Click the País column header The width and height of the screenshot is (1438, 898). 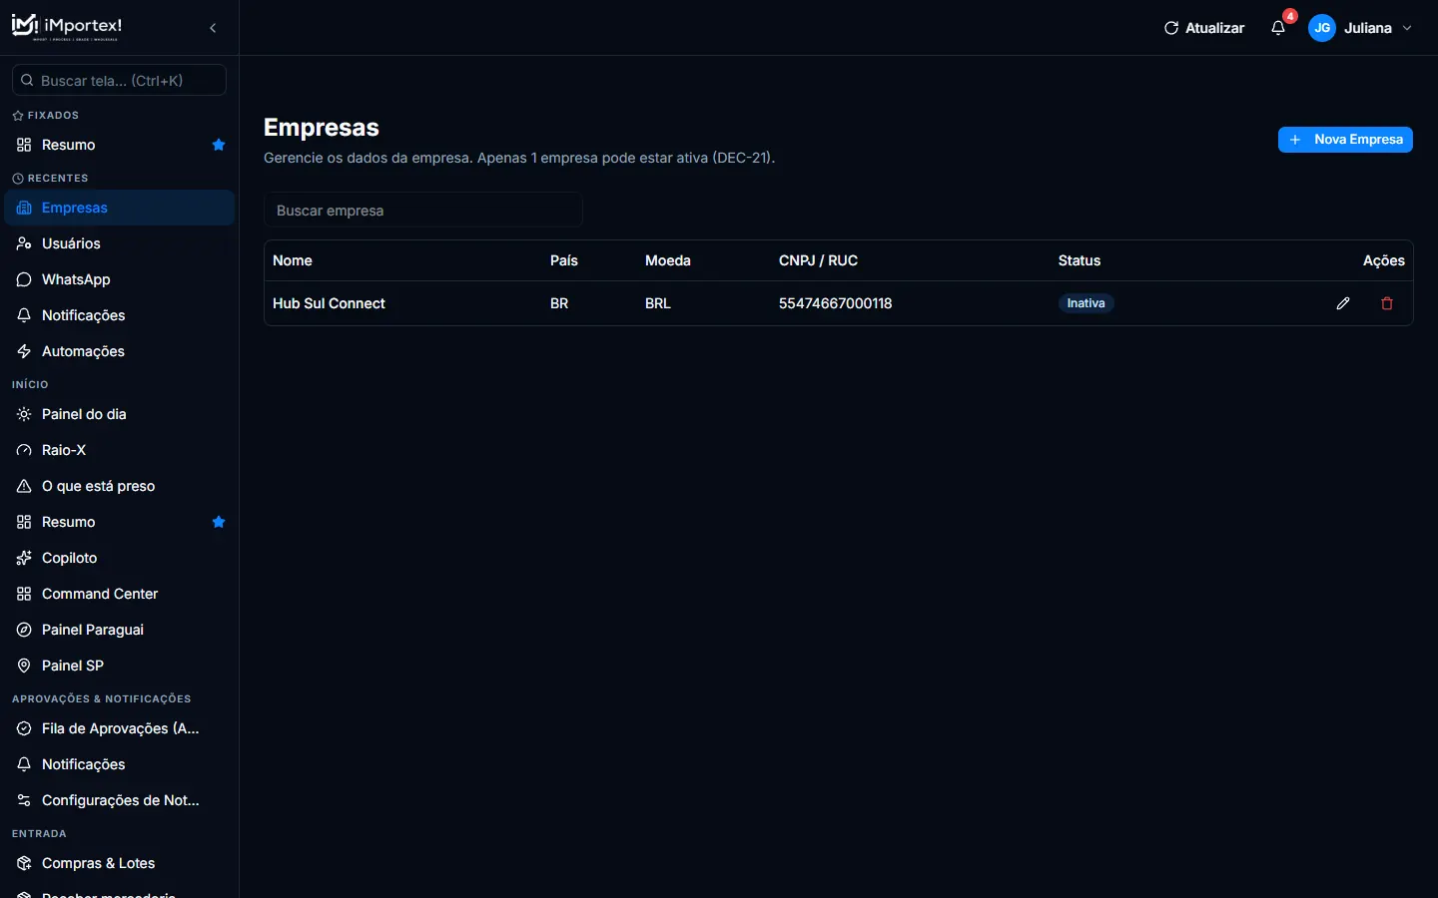coord(564,260)
